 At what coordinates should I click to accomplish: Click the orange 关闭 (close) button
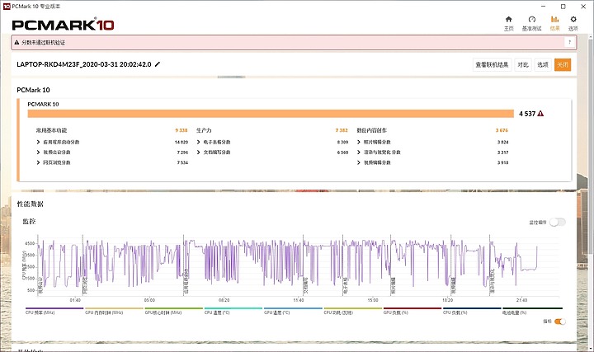[563, 65]
